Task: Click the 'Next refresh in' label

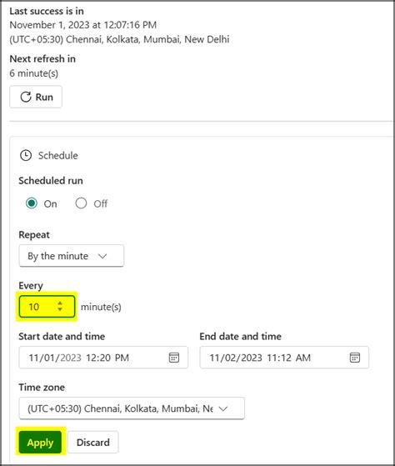Action: [42, 59]
